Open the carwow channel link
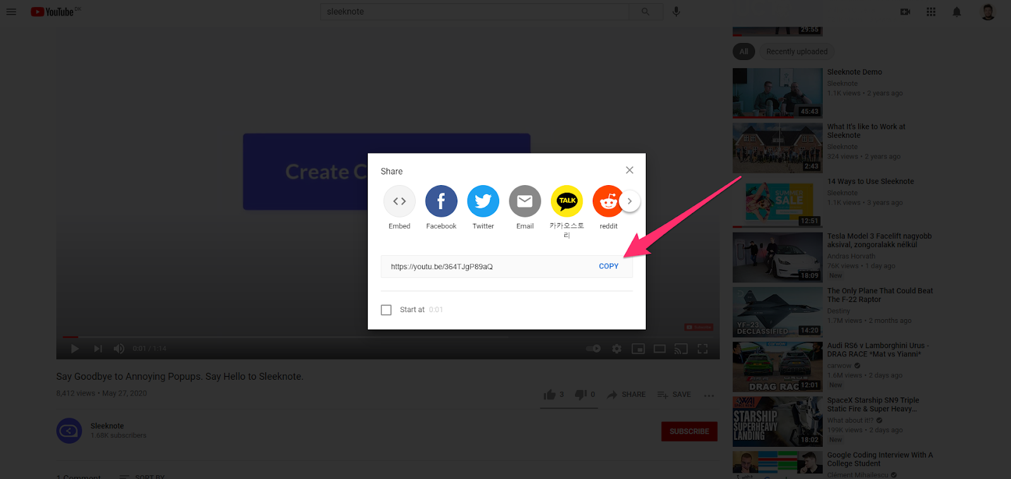This screenshot has width=1011, height=479. pyautogui.click(x=840, y=366)
